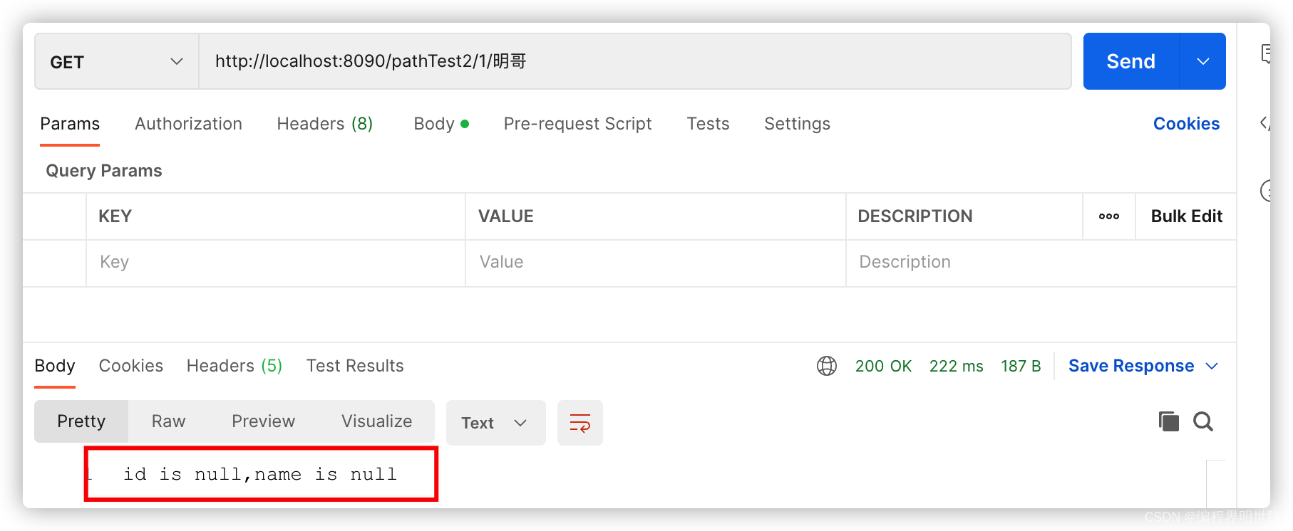Open the request Headers (8) tab
This screenshot has height=531, width=1293.
pos(325,124)
